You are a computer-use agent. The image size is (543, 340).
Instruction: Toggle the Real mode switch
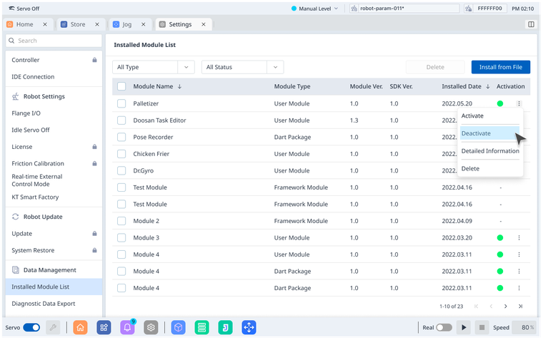[x=444, y=327]
